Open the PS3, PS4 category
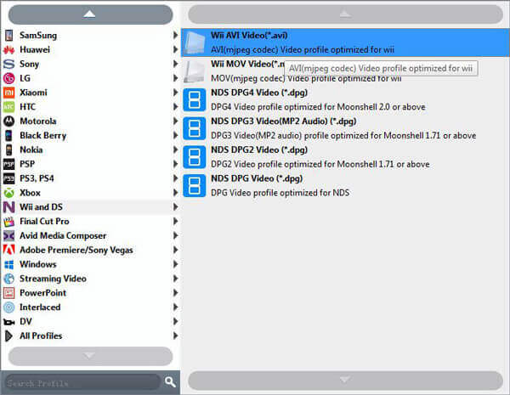This screenshot has width=510, height=395. (90, 178)
